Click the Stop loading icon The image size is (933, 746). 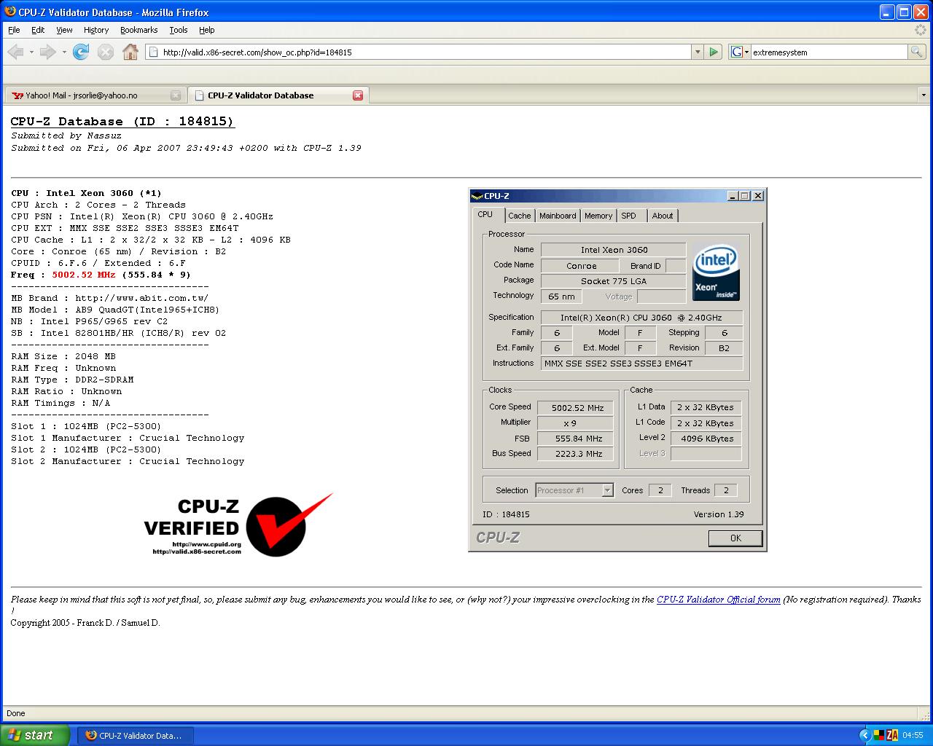[106, 52]
